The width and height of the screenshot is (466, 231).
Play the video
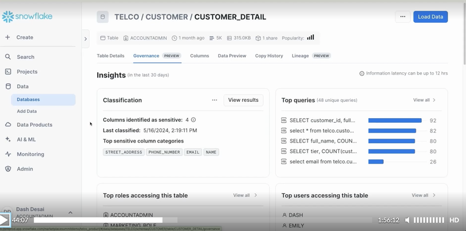click(5, 220)
